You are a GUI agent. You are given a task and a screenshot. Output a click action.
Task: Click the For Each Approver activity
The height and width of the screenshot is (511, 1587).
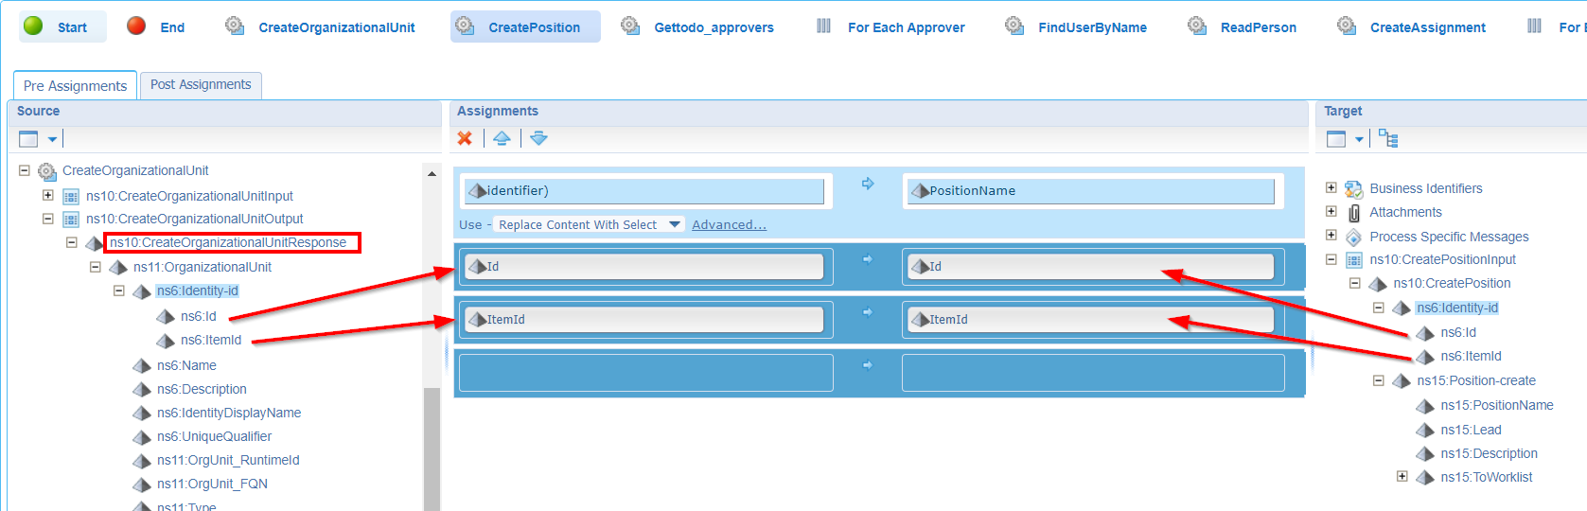(905, 27)
